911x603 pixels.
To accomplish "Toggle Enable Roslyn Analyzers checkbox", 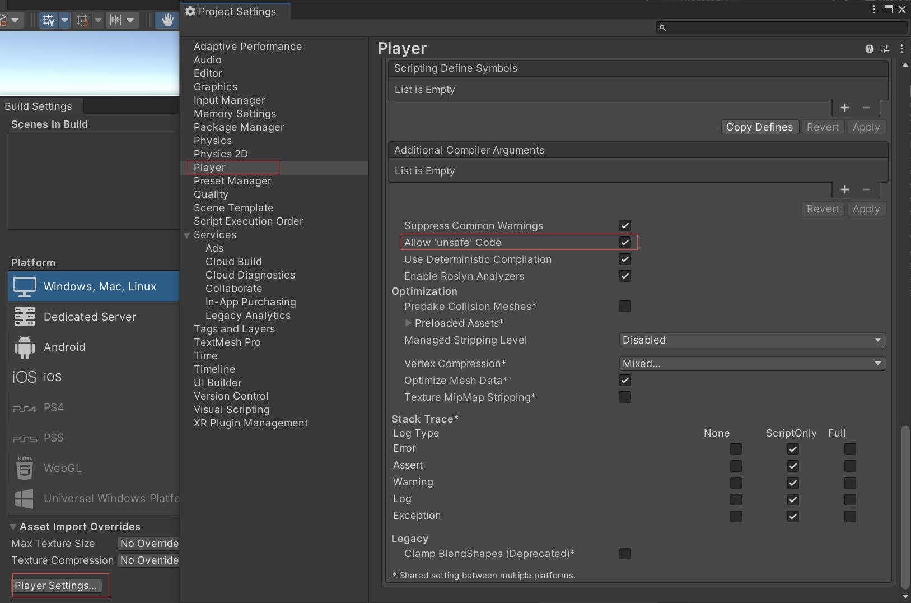I will (x=625, y=276).
